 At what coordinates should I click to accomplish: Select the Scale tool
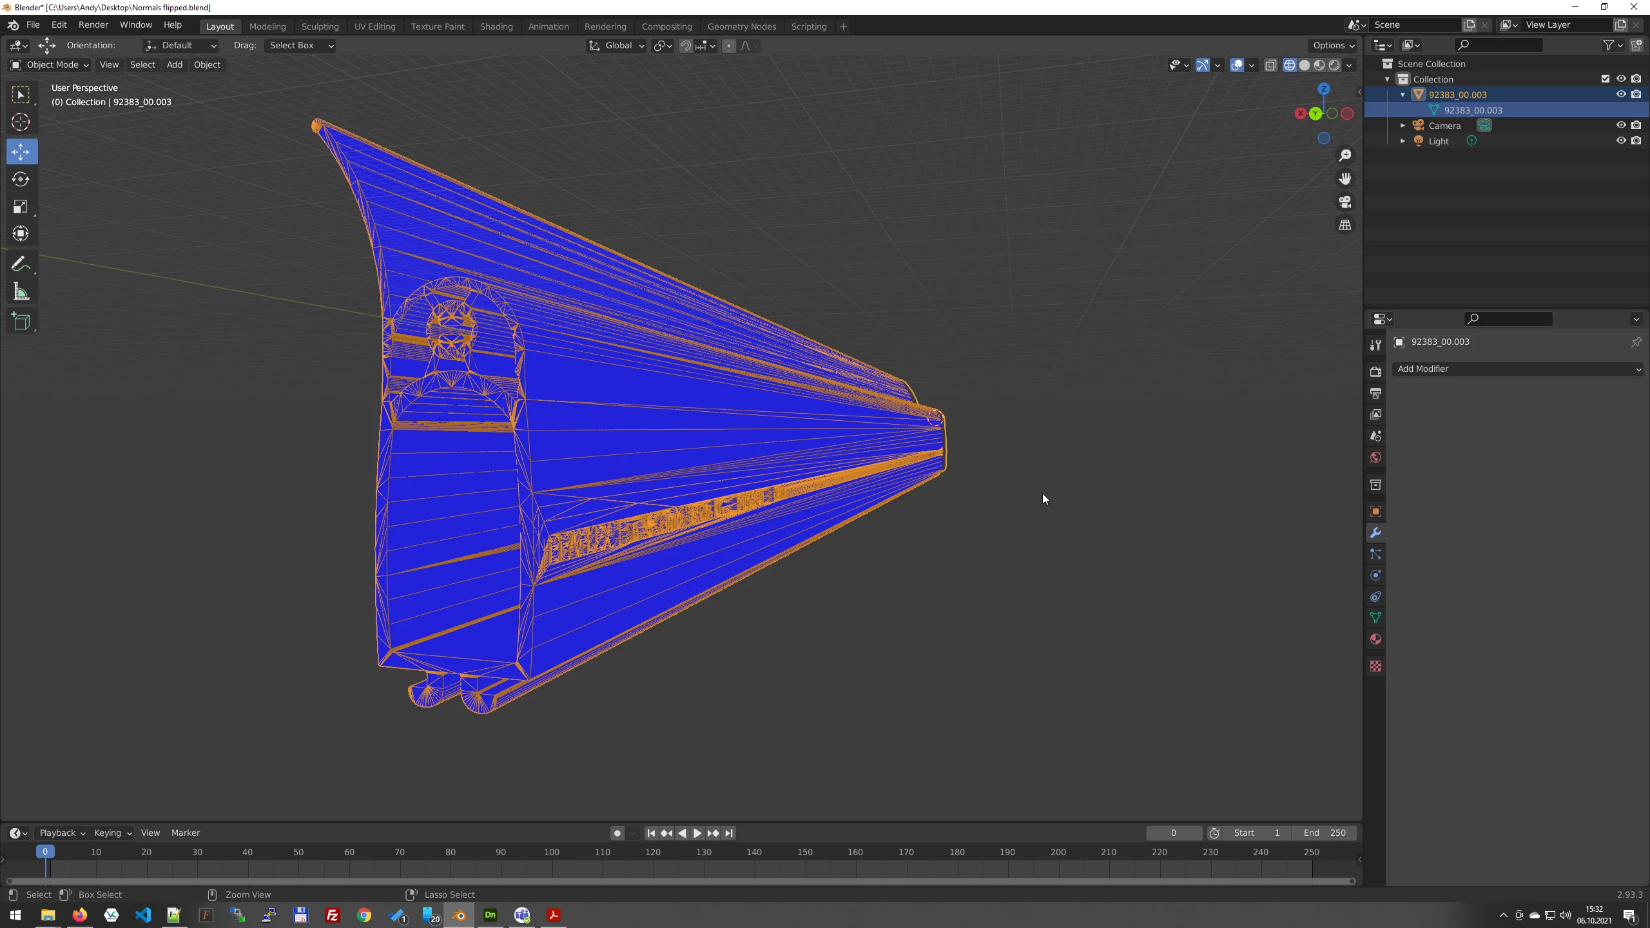(x=21, y=207)
